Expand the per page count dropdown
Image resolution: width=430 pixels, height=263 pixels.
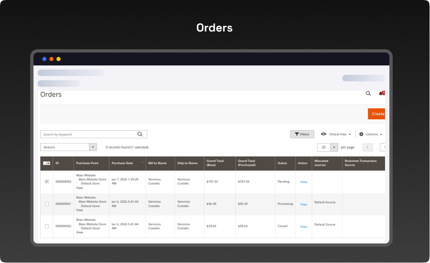334,147
